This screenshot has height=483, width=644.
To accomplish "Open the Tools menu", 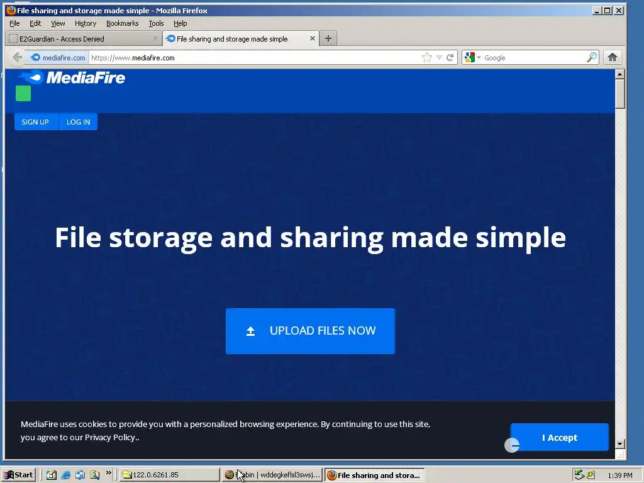I will pyautogui.click(x=156, y=23).
